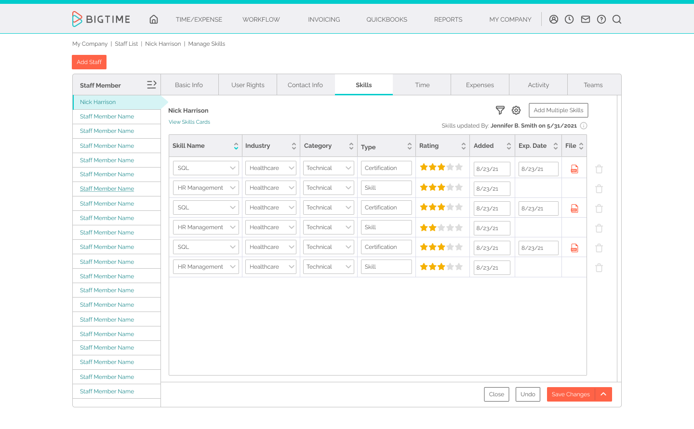Image resolution: width=694 pixels, height=429 pixels.
Task: Open PDF file in first SQL row
Action: click(x=574, y=169)
